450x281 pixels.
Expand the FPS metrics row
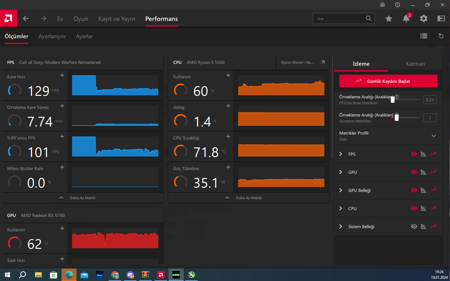(x=341, y=154)
